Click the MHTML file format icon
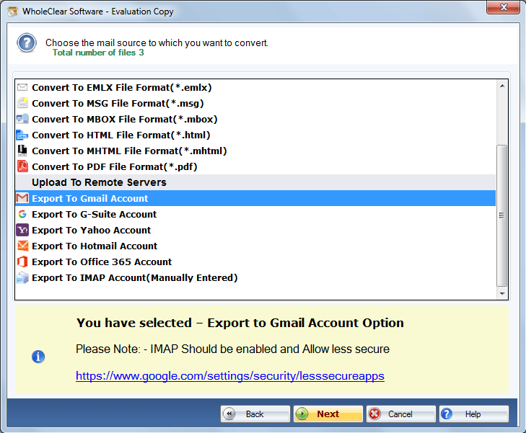Screen dimensions: 526x433 (x=22, y=151)
